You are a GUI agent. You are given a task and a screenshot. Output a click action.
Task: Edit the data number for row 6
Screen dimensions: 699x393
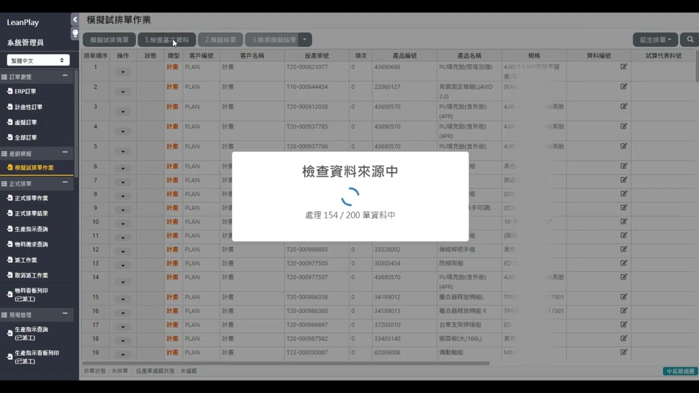pyautogui.click(x=624, y=166)
